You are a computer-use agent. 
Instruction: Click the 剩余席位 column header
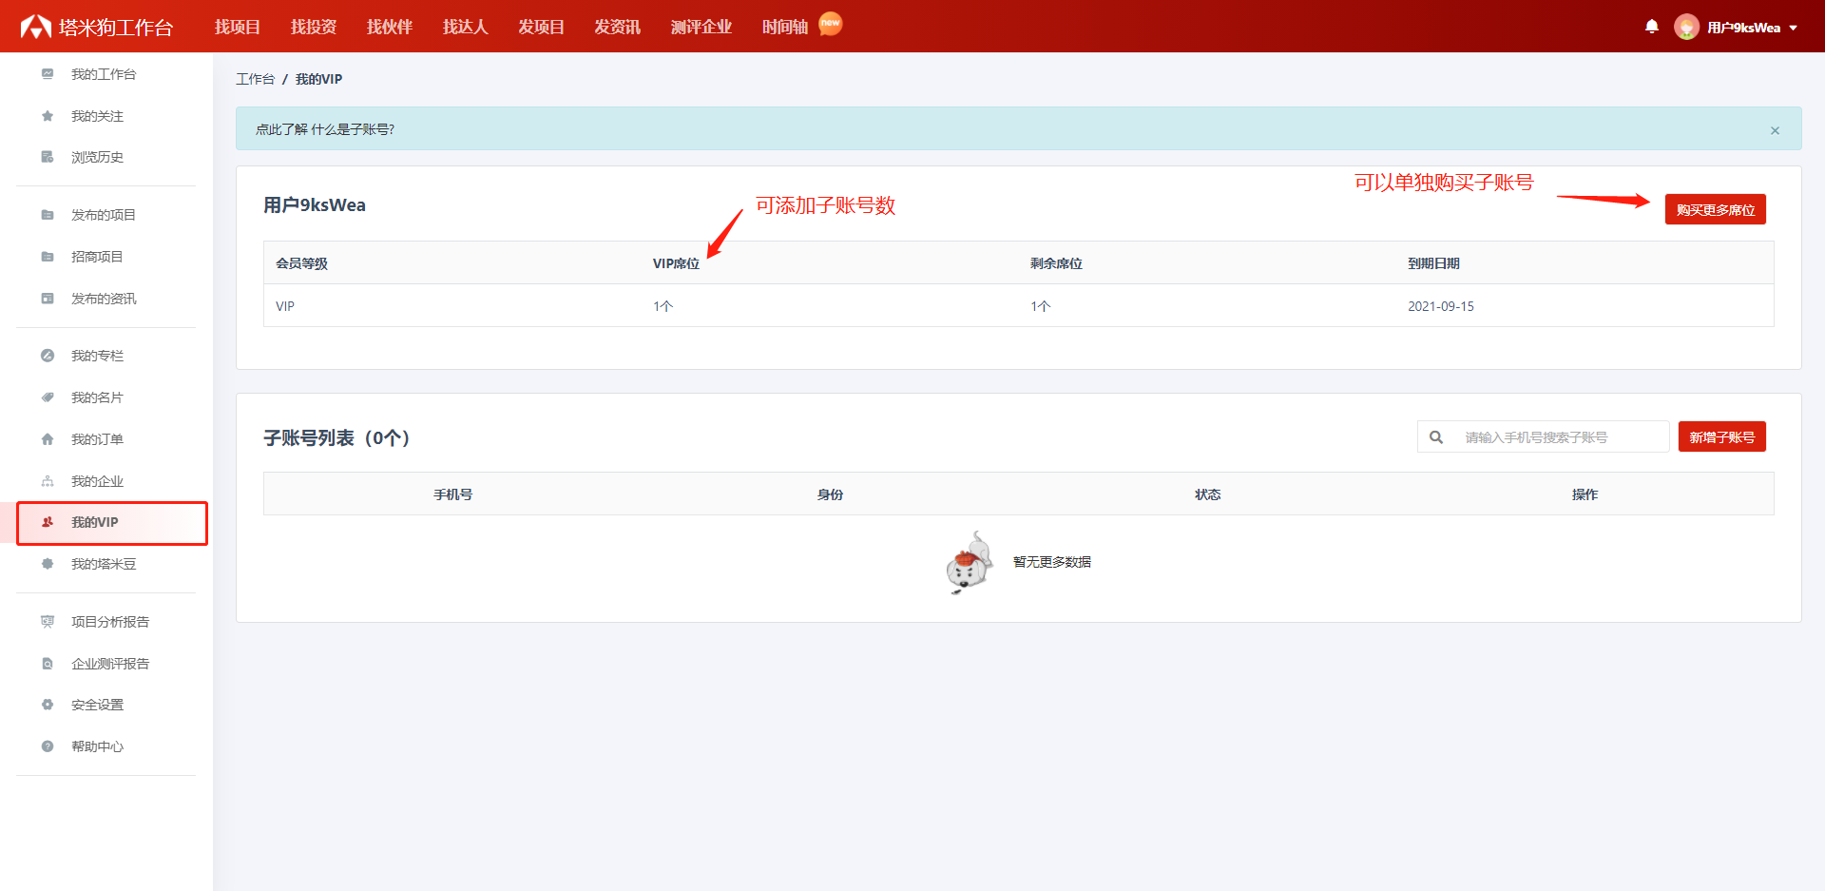[1056, 263]
